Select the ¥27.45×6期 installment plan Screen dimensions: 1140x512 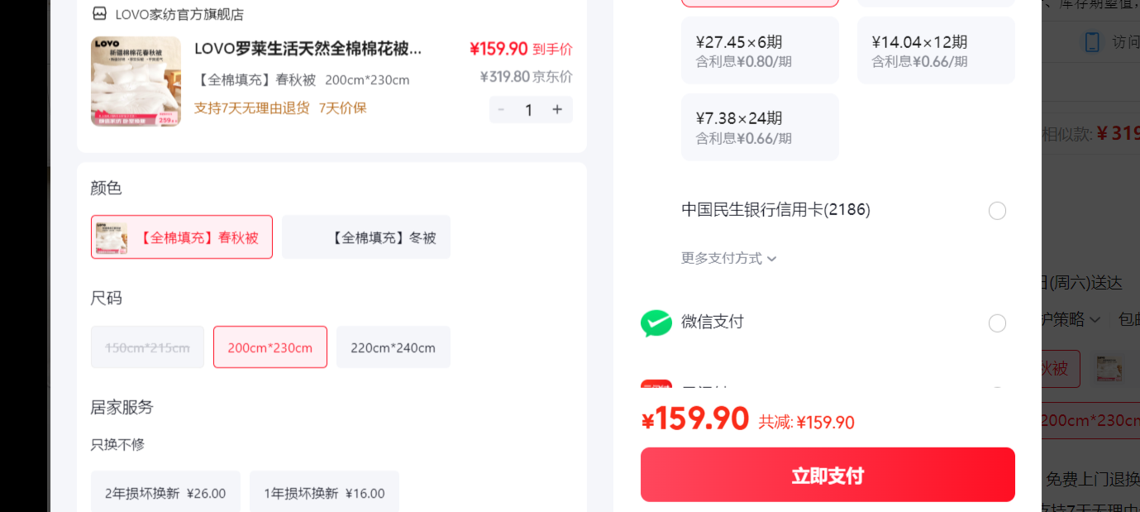760,50
